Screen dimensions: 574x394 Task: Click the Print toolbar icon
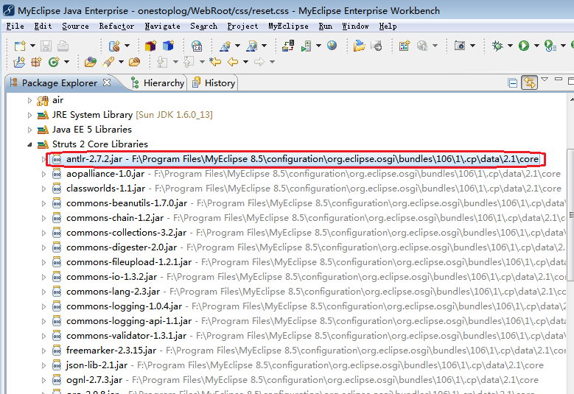(63, 46)
